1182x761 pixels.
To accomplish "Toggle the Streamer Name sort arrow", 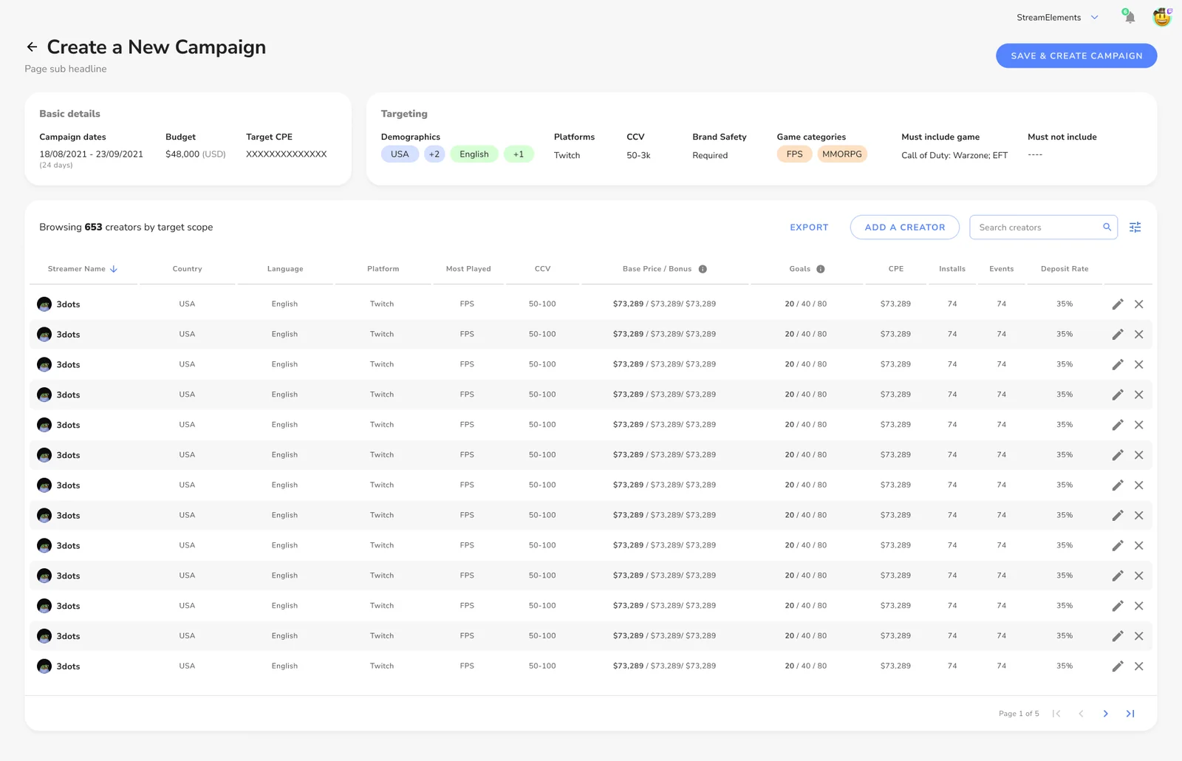I will pyautogui.click(x=114, y=269).
